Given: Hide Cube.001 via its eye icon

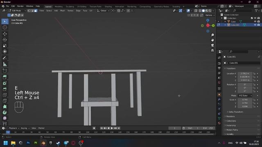Looking at the screenshot, I should tap(255, 25).
